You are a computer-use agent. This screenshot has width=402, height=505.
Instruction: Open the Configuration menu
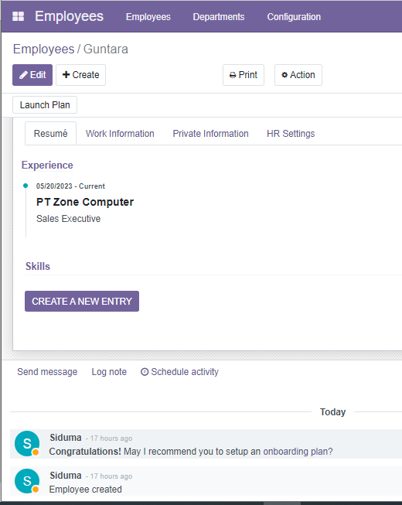[294, 17]
